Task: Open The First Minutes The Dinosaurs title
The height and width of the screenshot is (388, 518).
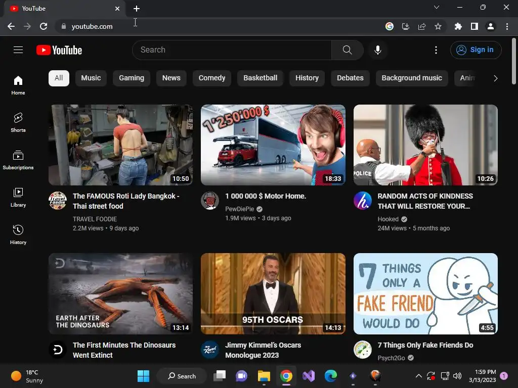Action: click(124, 350)
